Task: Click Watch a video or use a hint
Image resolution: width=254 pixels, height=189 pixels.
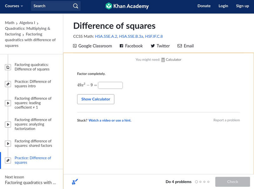Action: 110,120
